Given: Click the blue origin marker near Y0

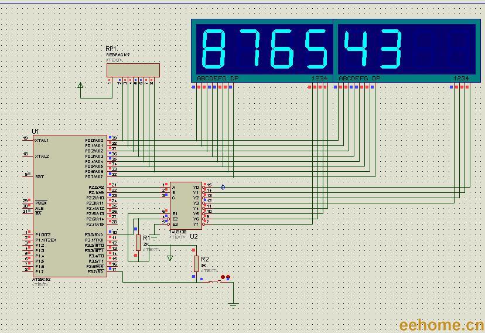Looking at the screenshot, I should coord(223,187).
